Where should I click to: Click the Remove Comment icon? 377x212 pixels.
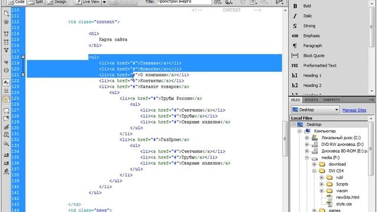(x=6, y=119)
